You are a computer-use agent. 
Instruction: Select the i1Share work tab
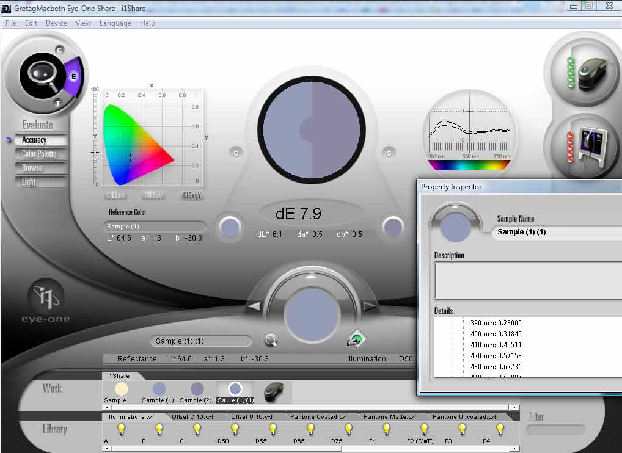[118, 375]
